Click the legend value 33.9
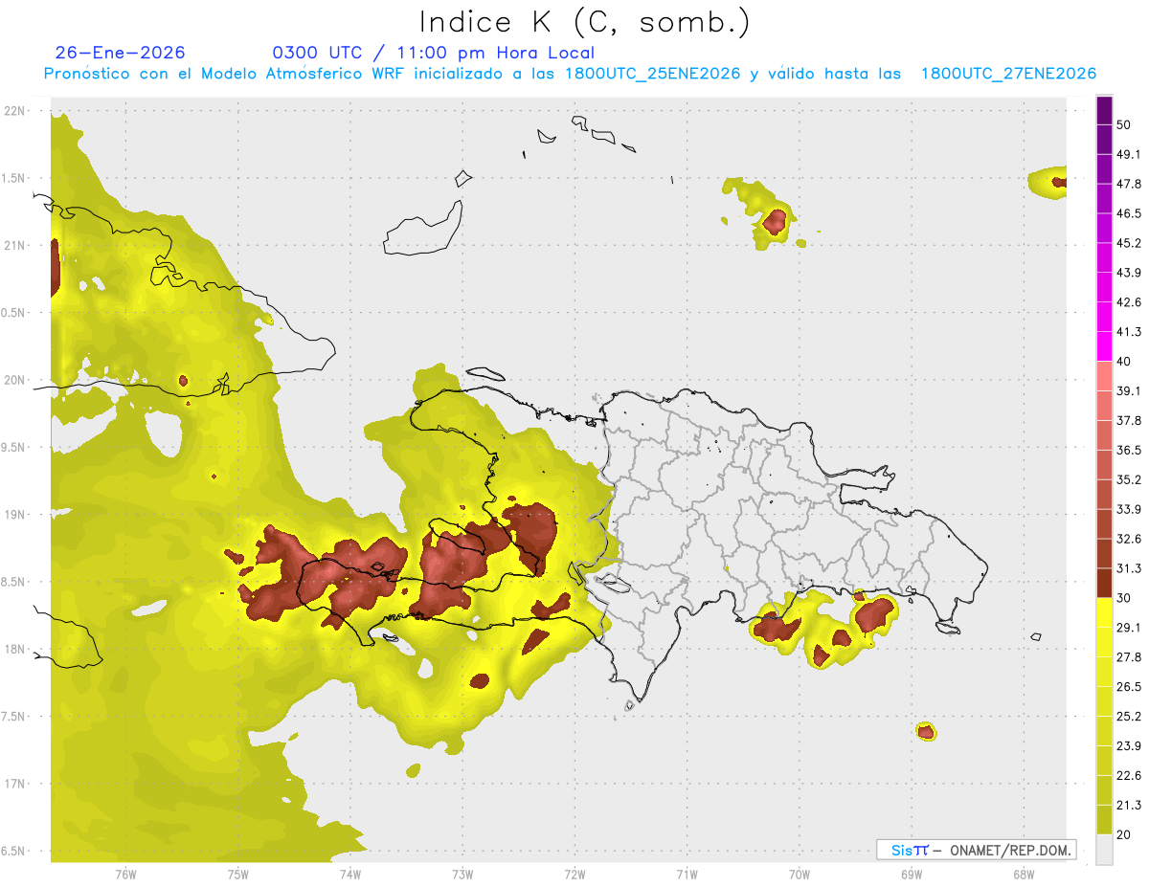This screenshot has height=887, width=1149. 1129,509
